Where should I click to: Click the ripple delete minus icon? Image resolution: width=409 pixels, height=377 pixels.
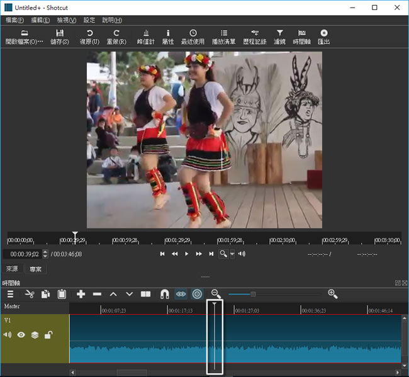(97, 294)
